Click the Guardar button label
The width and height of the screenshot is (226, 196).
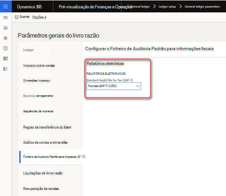click(x=25, y=17)
